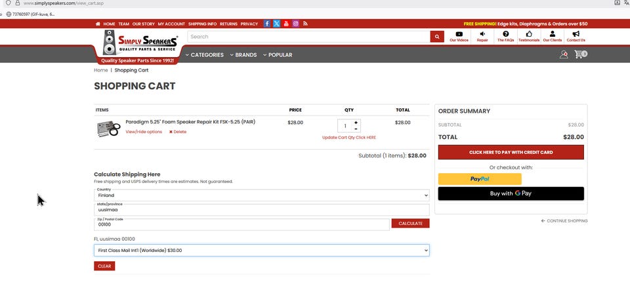This screenshot has width=630, height=290.
Task: Click Update Cart Qty Click HERE link
Action: coord(349,137)
